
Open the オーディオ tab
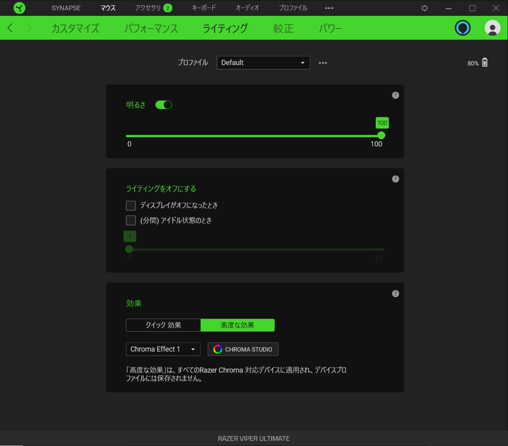tap(247, 8)
